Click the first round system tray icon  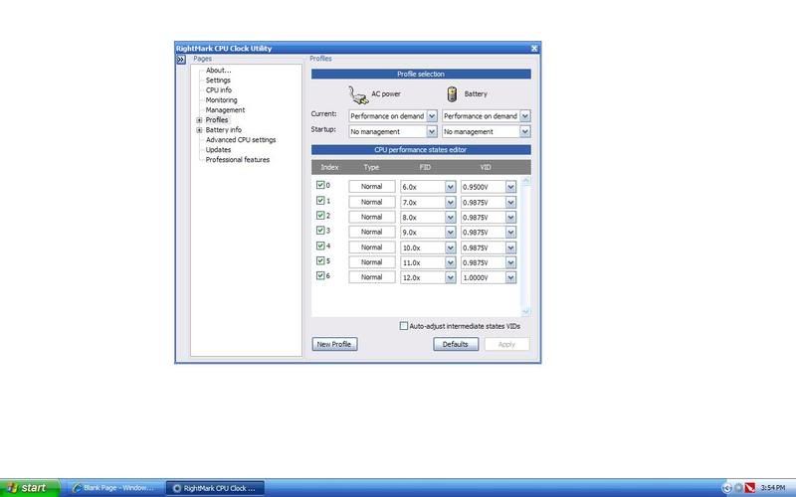(x=727, y=488)
